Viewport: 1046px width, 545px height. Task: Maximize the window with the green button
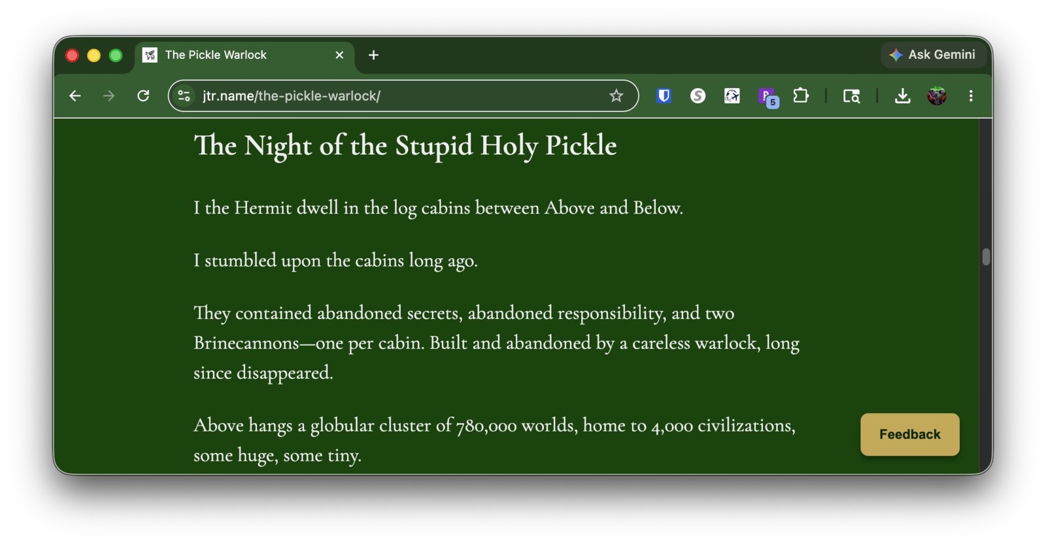pyautogui.click(x=116, y=56)
